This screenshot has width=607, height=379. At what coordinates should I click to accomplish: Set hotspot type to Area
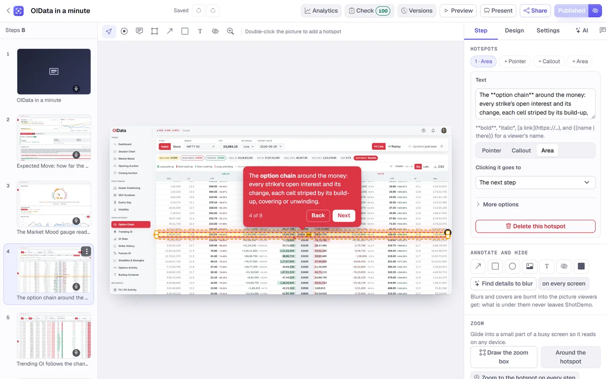click(x=547, y=150)
